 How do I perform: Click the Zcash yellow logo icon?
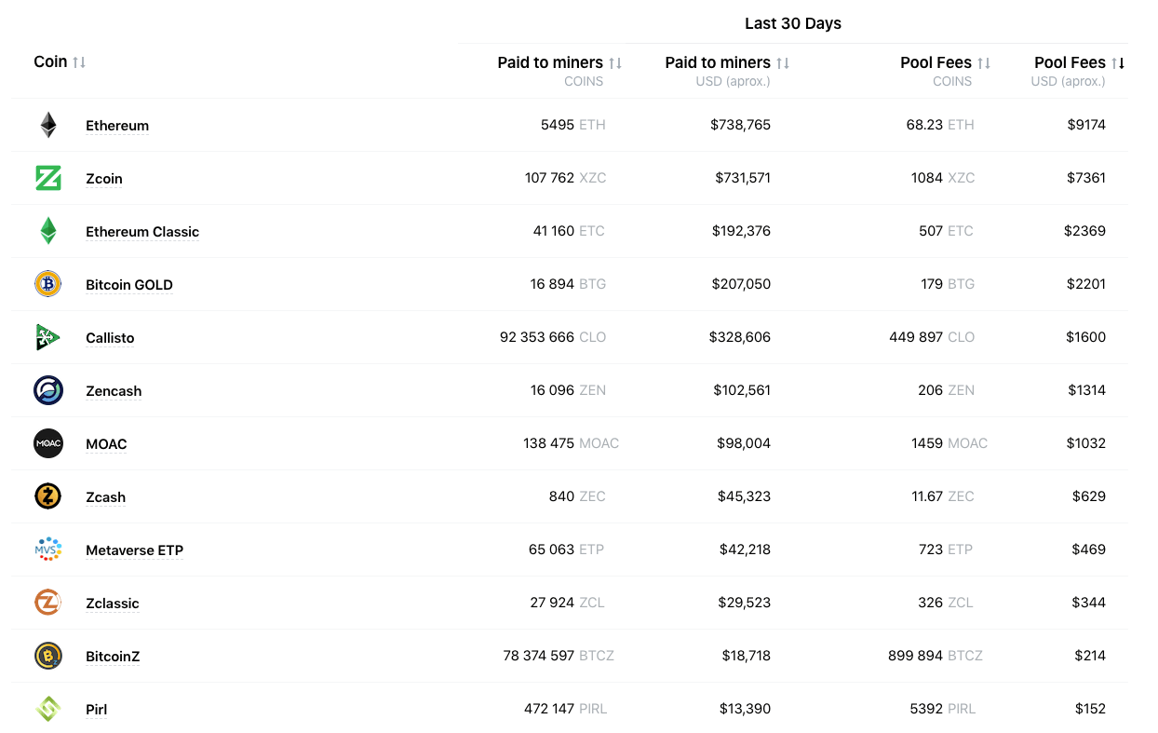coord(48,496)
